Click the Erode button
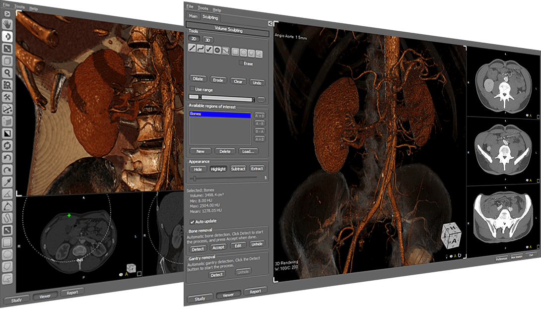The height and width of the screenshot is (309, 541). pyautogui.click(x=217, y=80)
